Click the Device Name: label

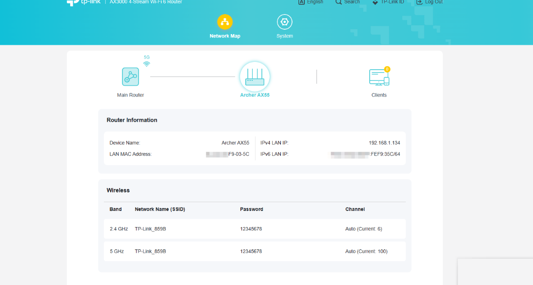(125, 143)
